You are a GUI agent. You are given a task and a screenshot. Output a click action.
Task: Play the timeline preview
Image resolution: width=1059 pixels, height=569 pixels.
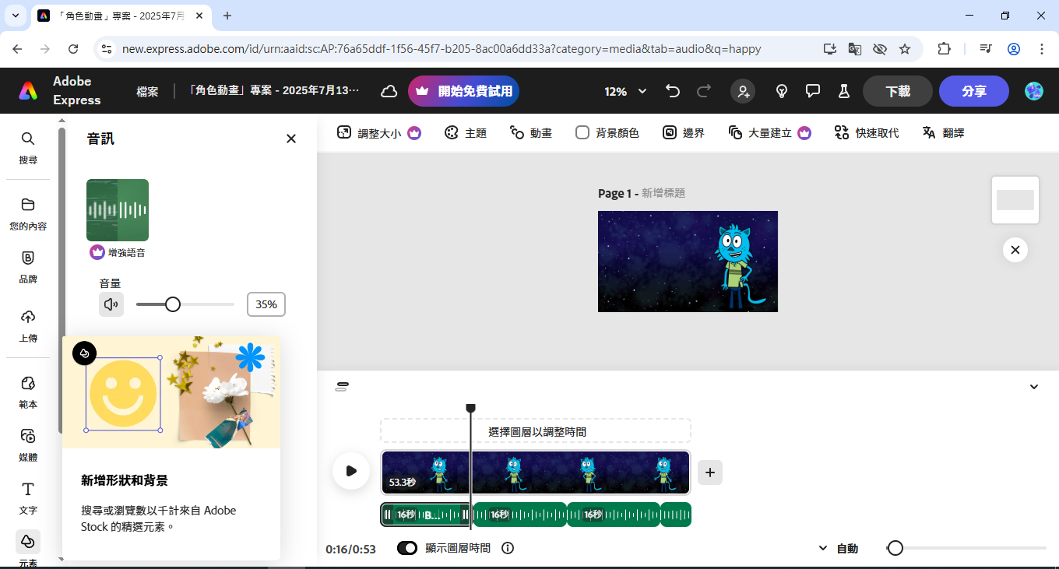[x=351, y=471]
